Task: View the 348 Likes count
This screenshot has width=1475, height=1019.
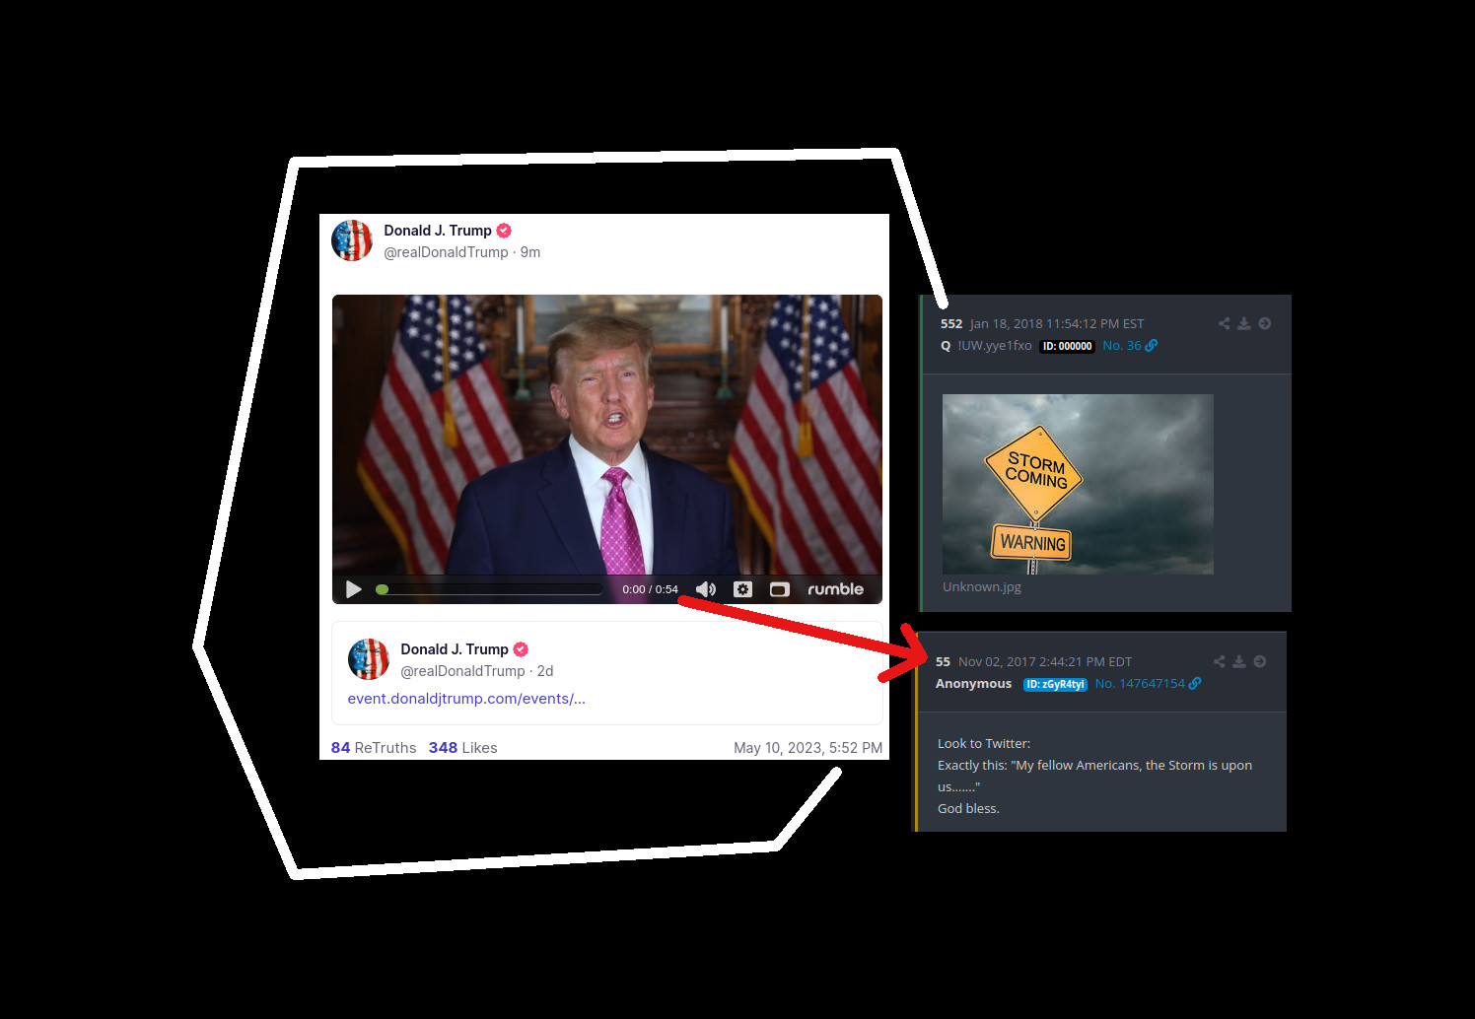Action: [462, 748]
